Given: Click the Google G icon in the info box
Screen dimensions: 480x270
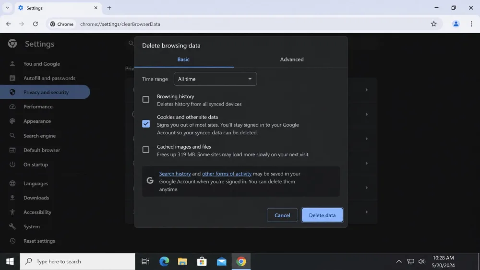Looking at the screenshot, I should pos(150,180).
